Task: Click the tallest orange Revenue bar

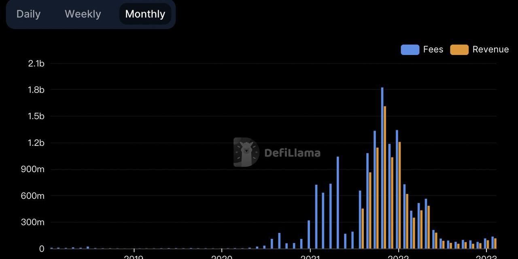Action: pos(385,177)
